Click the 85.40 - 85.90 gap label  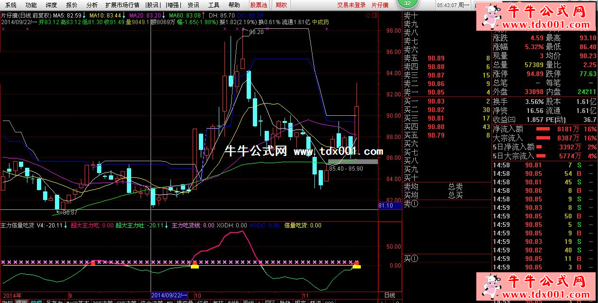coord(346,168)
